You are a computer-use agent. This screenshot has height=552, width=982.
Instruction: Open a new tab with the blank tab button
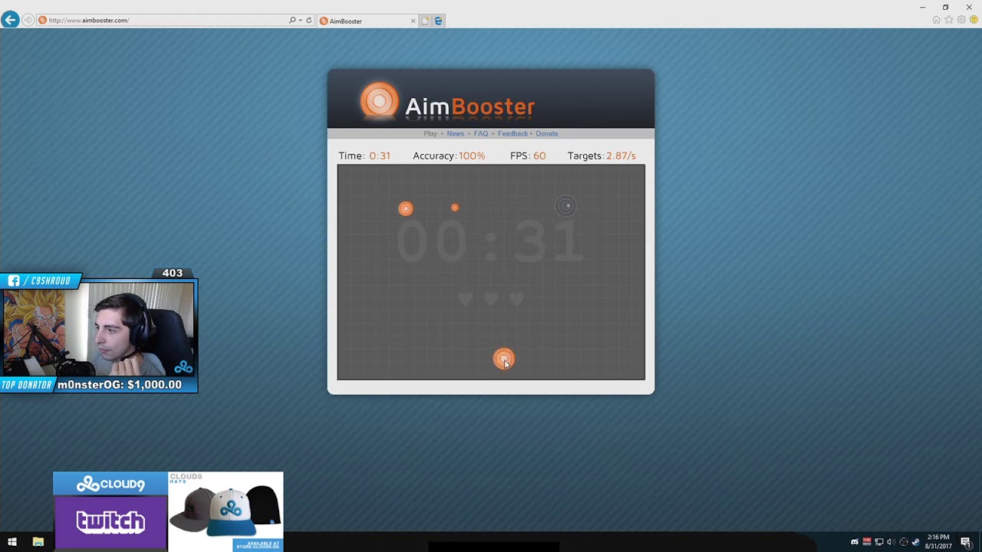pos(425,21)
